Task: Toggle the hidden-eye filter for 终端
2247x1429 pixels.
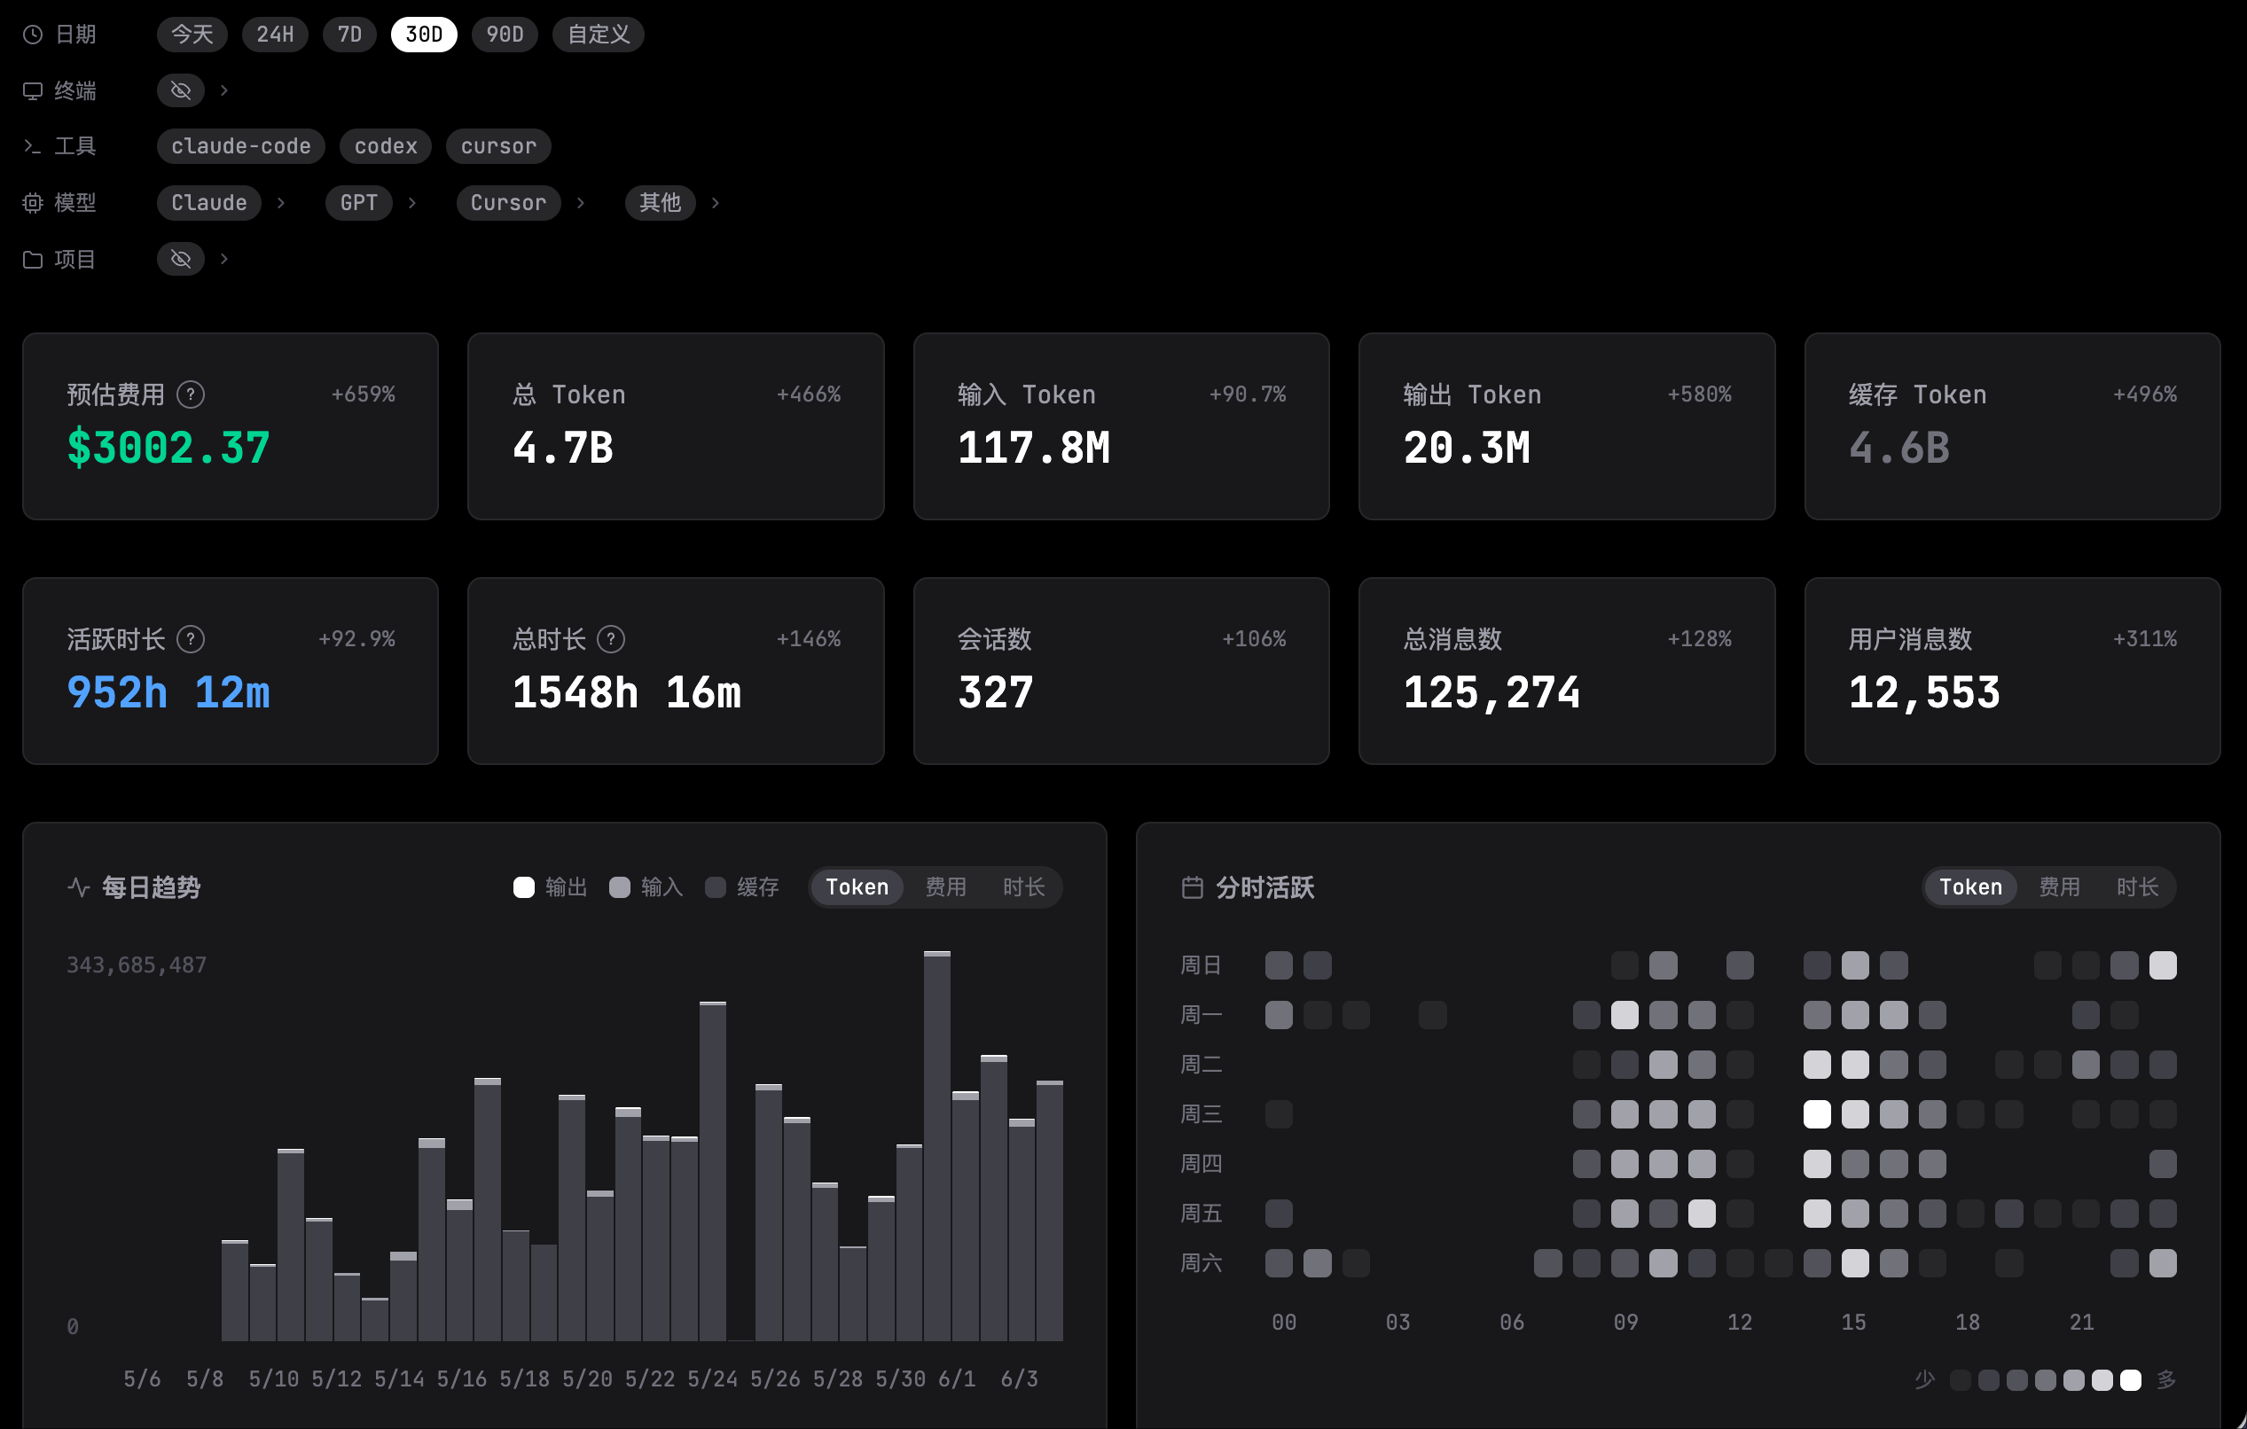Action: pos(181,90)
